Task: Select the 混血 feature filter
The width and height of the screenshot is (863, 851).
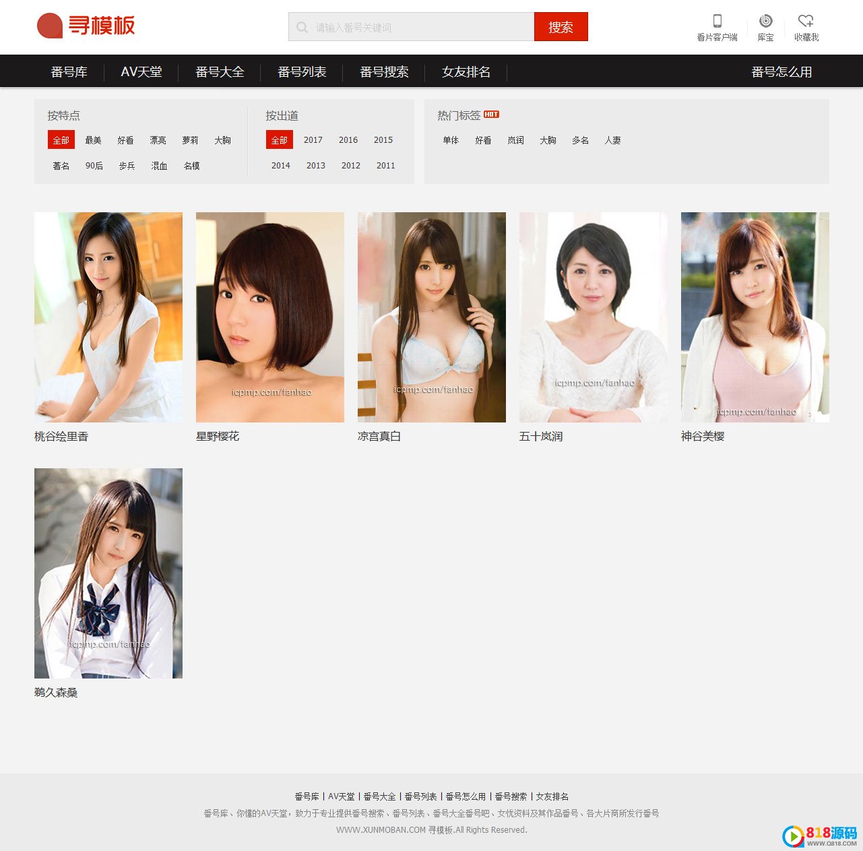Action: (x=160, y=166)
